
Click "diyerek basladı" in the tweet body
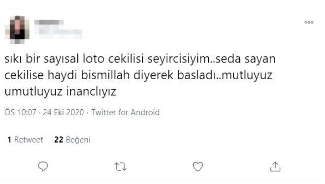pyautogui.click(x=176, y=75)
